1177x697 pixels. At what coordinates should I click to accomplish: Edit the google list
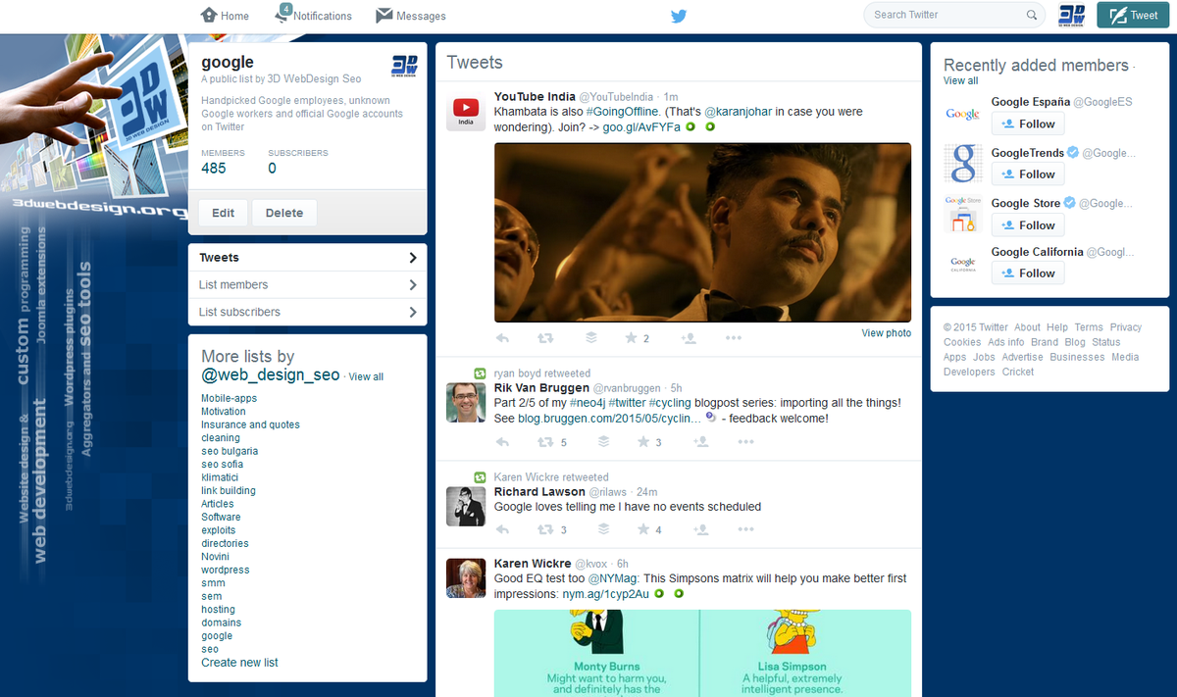point(224,213)
